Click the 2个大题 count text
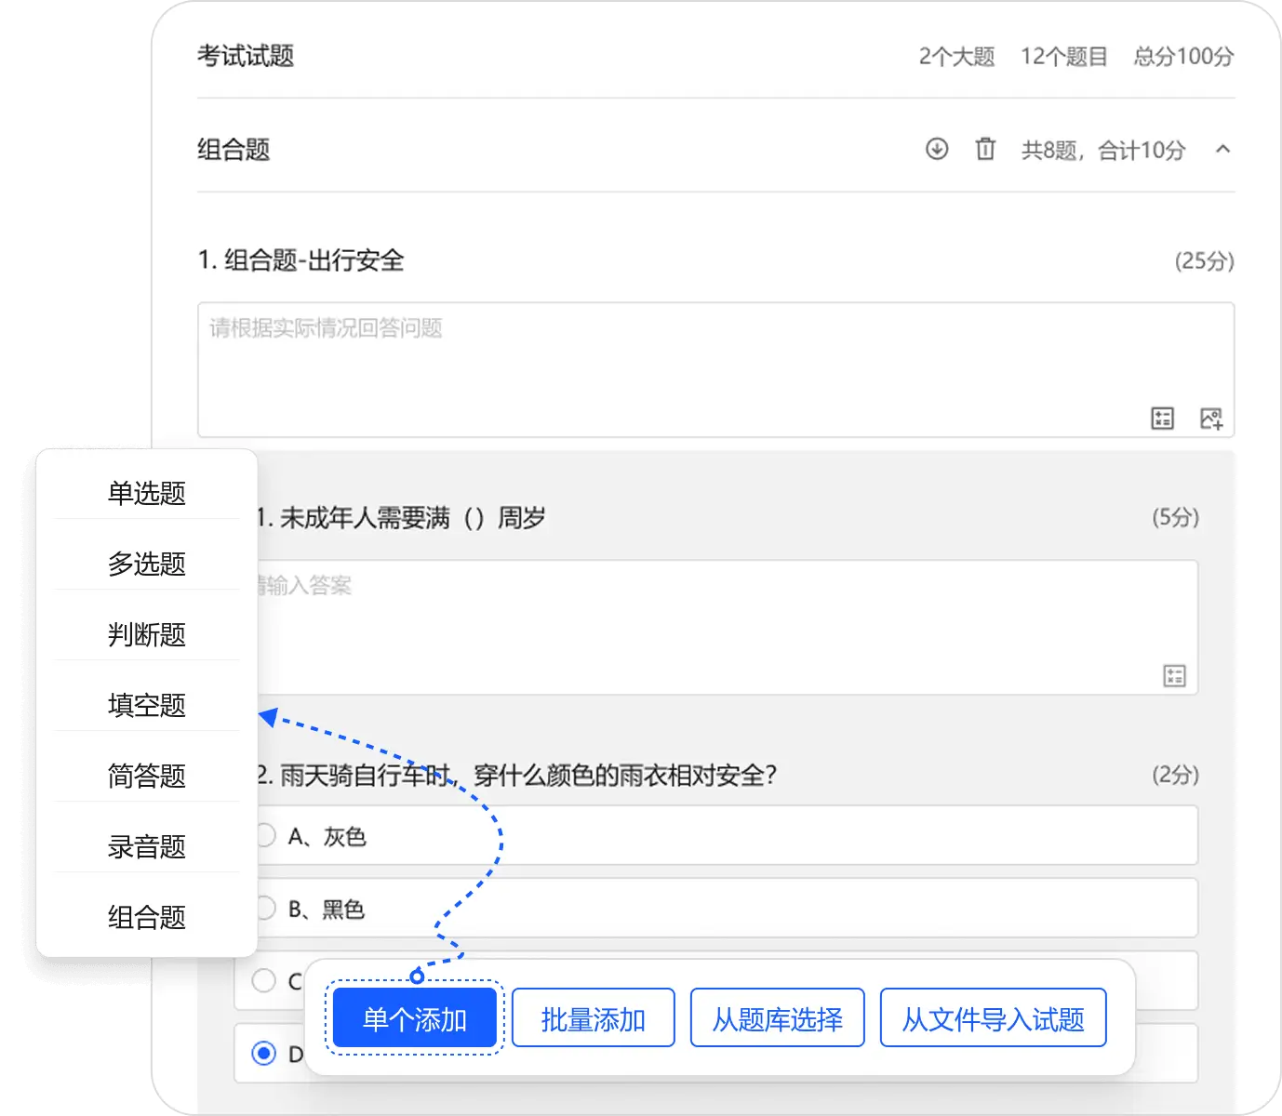Screen dimensions: 1282x1116 click(x=956, y=57)
